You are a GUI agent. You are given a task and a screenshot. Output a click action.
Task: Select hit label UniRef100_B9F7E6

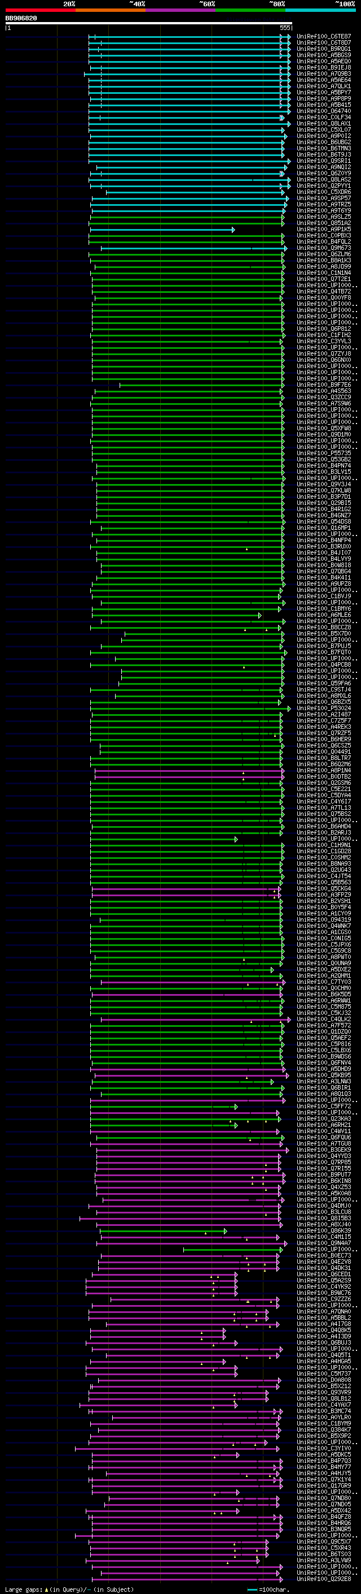point(324,385)
